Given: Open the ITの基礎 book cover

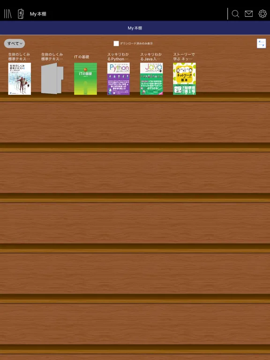Looking at the screenshot, I should click(85, 79).
